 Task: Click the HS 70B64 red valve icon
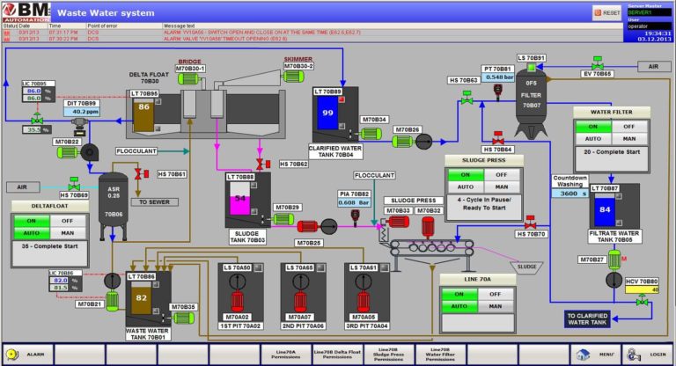coord(498,138)
